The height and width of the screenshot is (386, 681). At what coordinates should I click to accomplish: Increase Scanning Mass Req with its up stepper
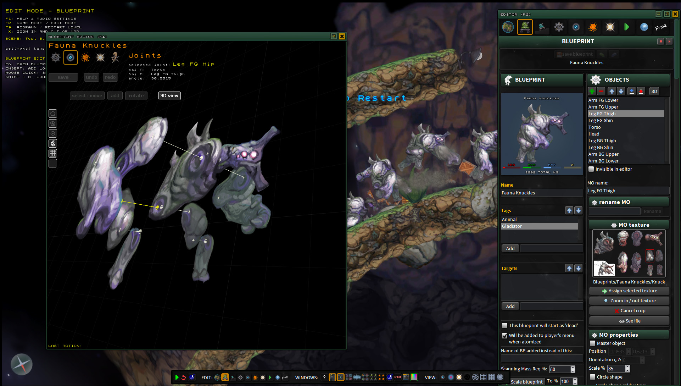pos(573,367)
